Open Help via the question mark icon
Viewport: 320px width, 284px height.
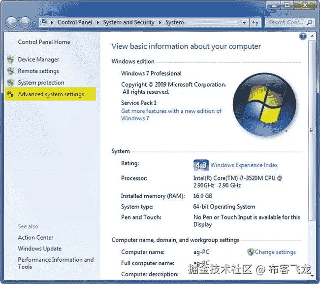[x=303, y=36]
